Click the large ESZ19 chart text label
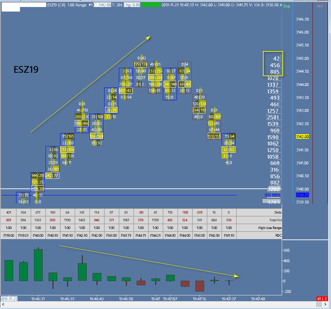Screen dimensions: 331x309 point(26,70)
